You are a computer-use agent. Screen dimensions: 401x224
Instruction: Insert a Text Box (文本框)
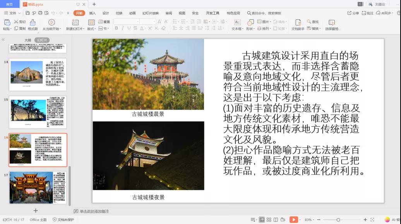click(x=237, y=22)
